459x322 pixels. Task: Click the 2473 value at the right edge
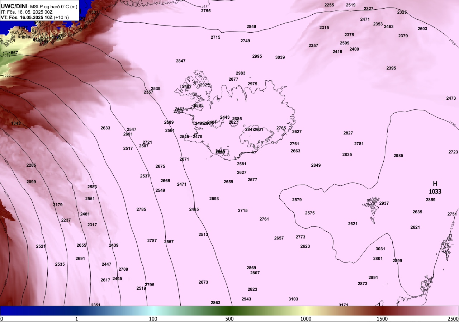(451, 98)
